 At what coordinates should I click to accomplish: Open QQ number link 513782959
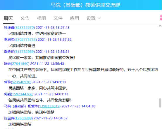coord(25,52)
